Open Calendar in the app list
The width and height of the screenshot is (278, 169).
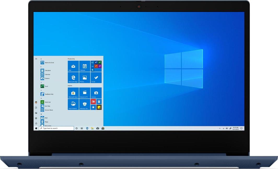45,74
